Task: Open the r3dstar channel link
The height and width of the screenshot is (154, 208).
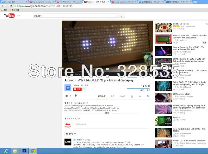Action: [76, 85]
